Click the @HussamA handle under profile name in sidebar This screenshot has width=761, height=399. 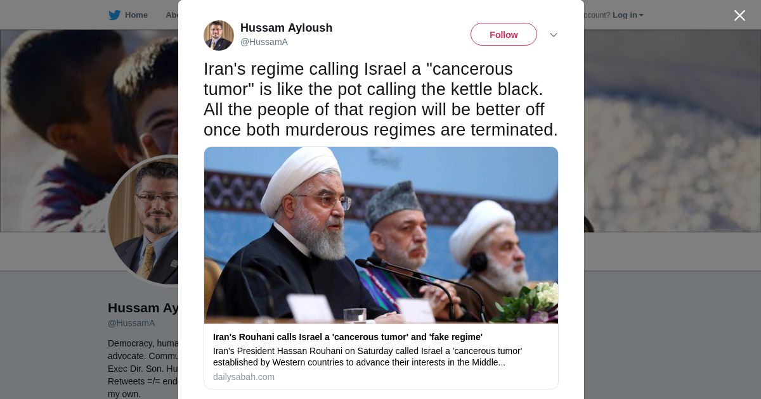tap(131, 323)
